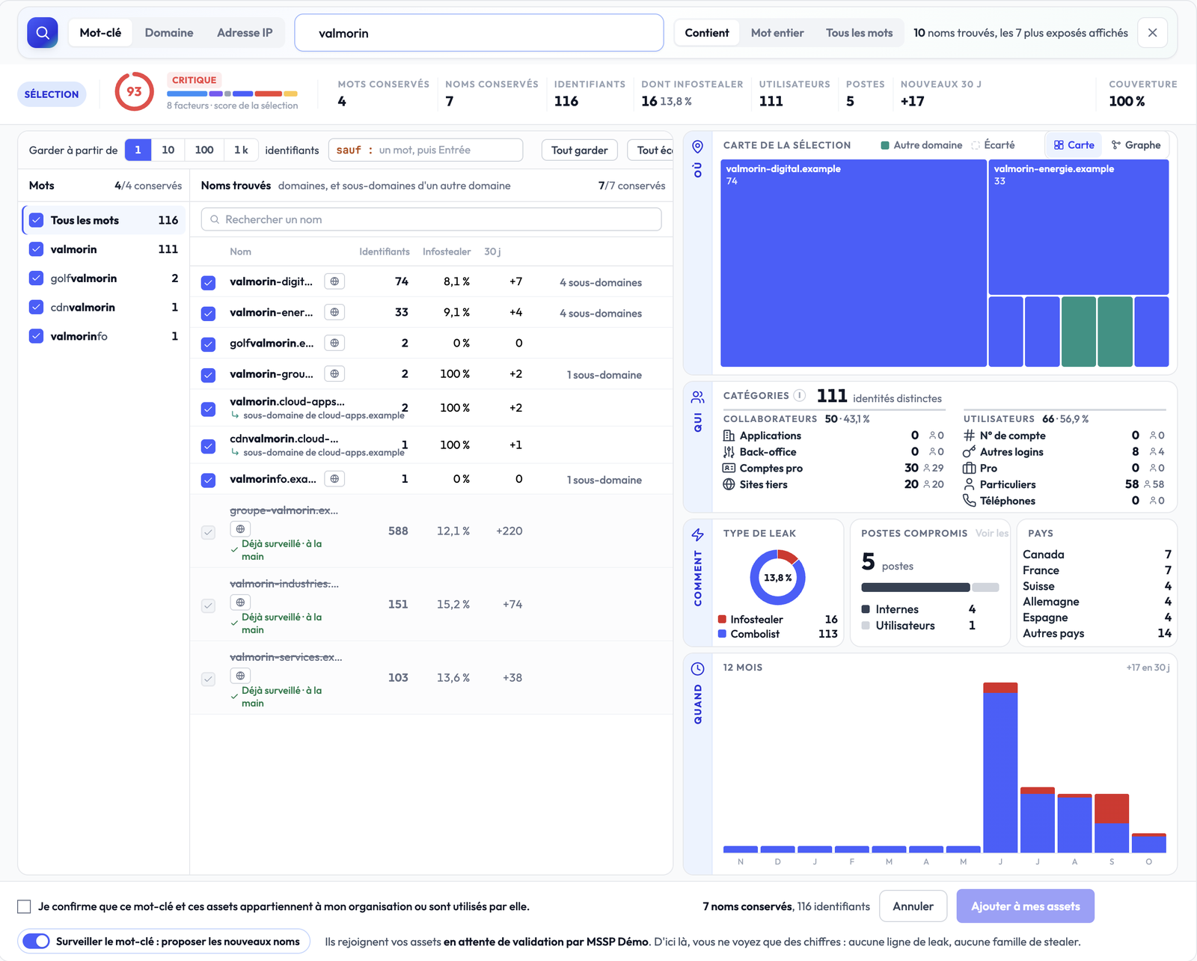Viewport: 1197px width, 961px height.
Task: Click the globe icon under valmorin-services.ex…
Action: coord(240,675)
